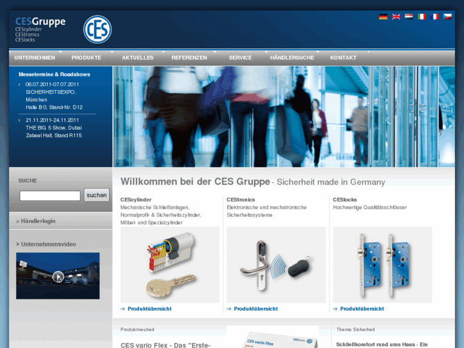Select the Dutch flag language icon
This screenshot has width=464, height=348.
pyautogui.click(x=408, y=17)
